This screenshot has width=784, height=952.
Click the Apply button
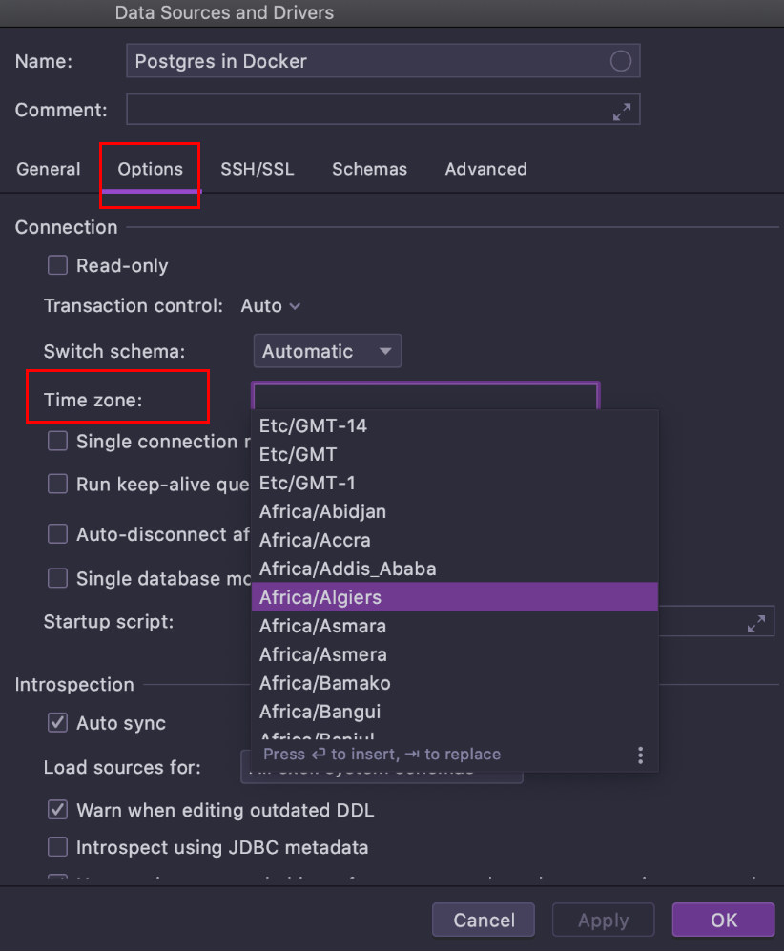[x=603, y=920]
